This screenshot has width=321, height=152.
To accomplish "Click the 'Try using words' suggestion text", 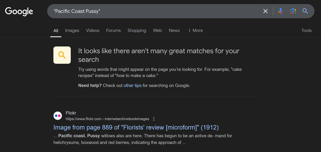I will [x=160, y=72].
